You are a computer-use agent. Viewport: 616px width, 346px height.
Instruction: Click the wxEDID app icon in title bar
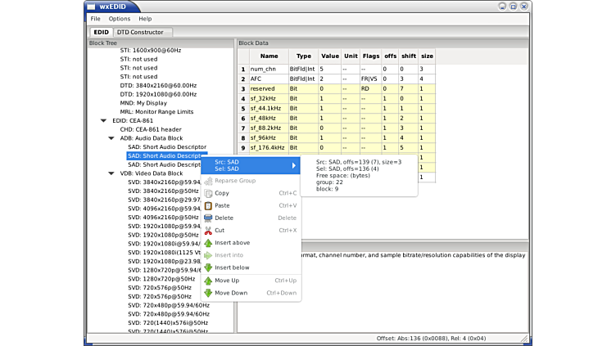pos(92,6)
